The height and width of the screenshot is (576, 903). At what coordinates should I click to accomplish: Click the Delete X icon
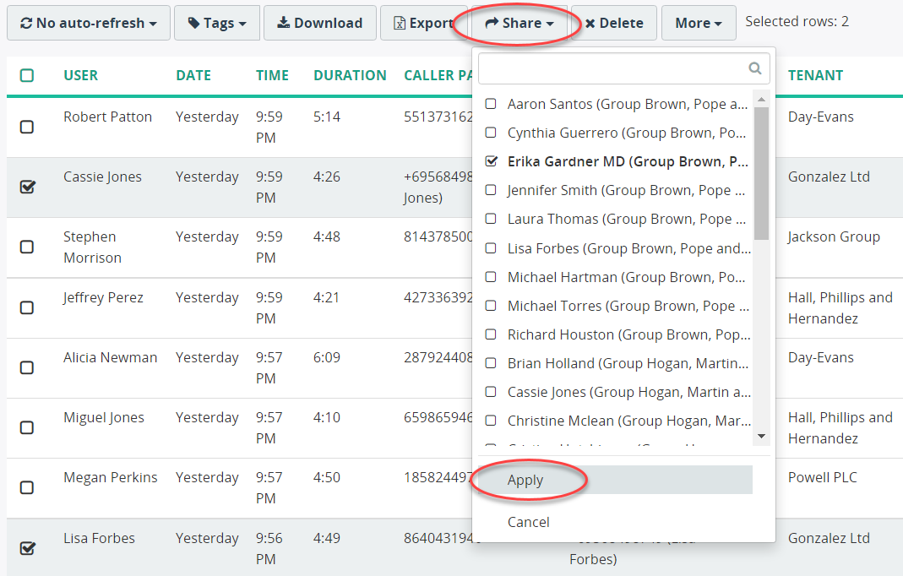[590, 24]
